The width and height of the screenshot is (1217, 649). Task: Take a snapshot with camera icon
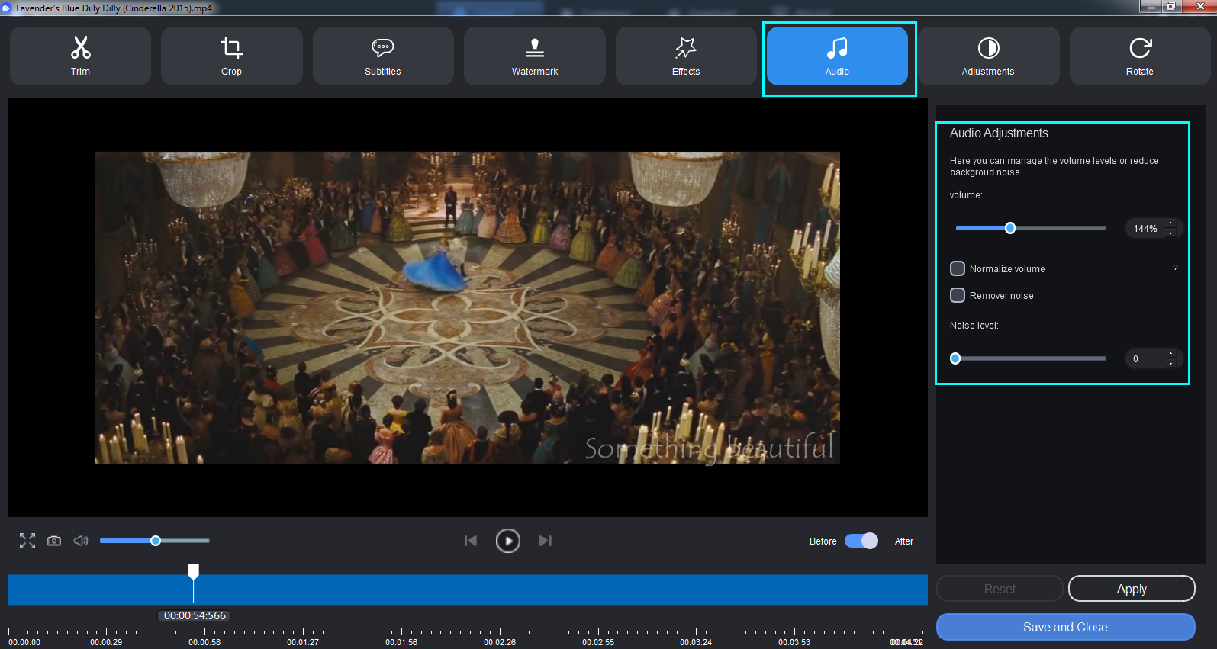[x=54, y=541]
